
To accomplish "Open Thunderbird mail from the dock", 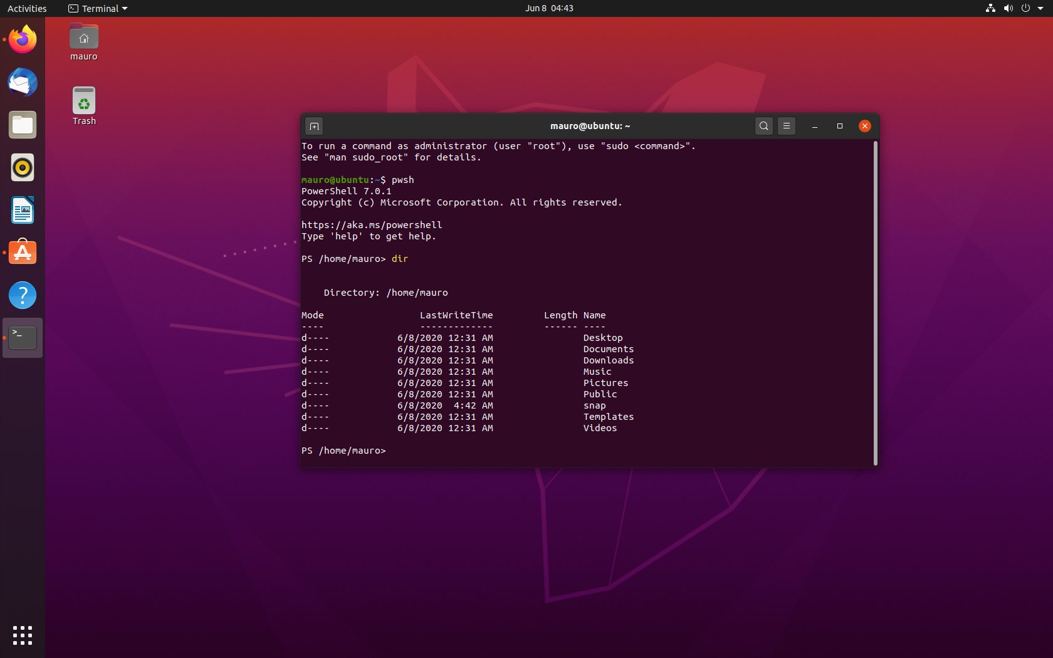I will coord(22,82).
